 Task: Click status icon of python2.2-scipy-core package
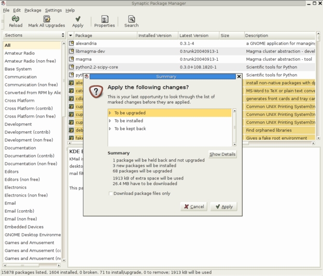72,67
